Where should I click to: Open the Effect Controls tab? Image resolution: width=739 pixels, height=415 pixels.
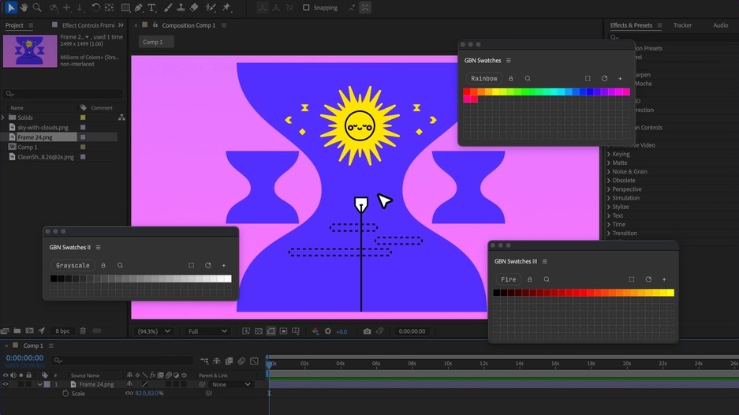(88, 25)
